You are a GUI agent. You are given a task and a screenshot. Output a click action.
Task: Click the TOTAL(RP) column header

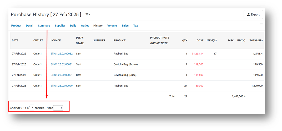256,41
